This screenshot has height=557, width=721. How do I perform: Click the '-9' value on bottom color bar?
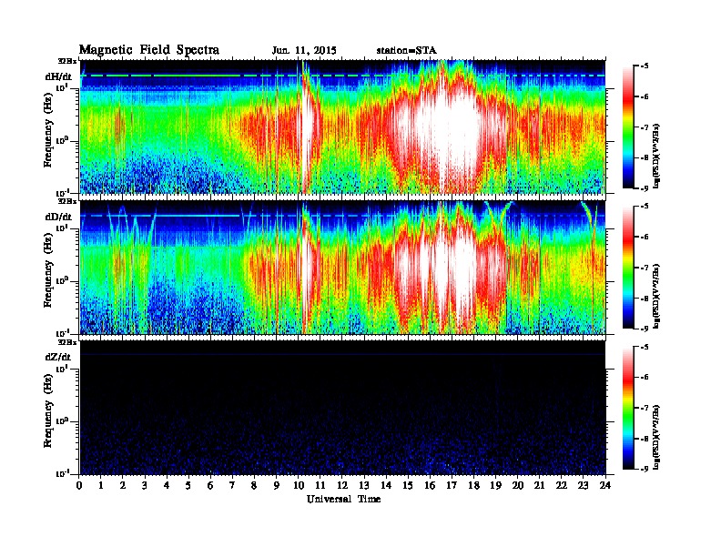(645, 469)
